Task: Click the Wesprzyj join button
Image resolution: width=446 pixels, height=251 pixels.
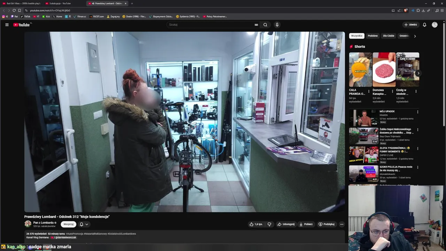Action: 68,224
